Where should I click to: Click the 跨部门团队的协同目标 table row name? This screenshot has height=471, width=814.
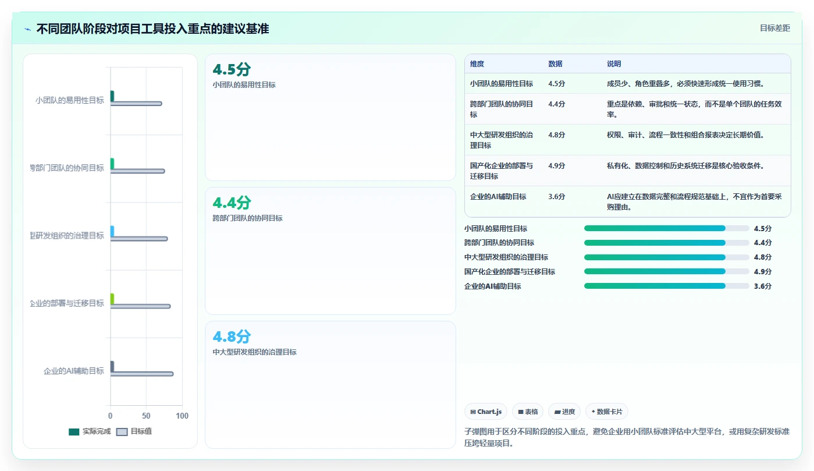(502, 109)
